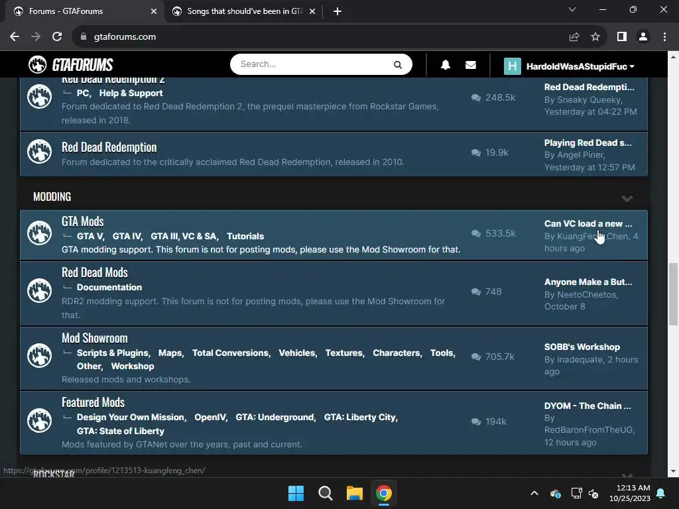Viewport: 679px width, 509px height.
Task: Open the Textures subforum
Action: tap(344, 353)
